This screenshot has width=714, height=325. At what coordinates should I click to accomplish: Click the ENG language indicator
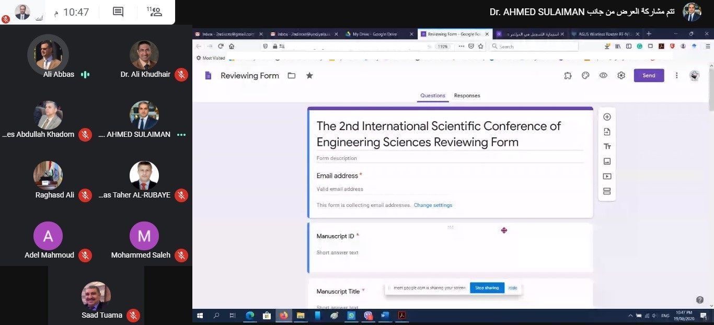(665, 316)
